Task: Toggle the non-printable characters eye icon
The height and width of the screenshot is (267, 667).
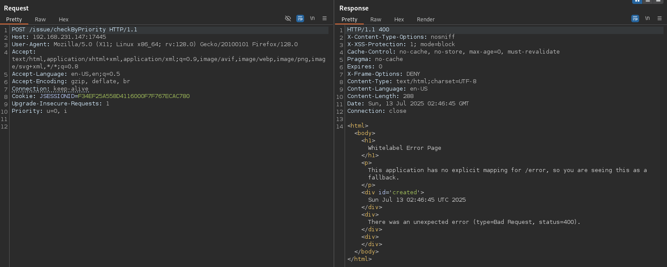Action: pos(288,18)
